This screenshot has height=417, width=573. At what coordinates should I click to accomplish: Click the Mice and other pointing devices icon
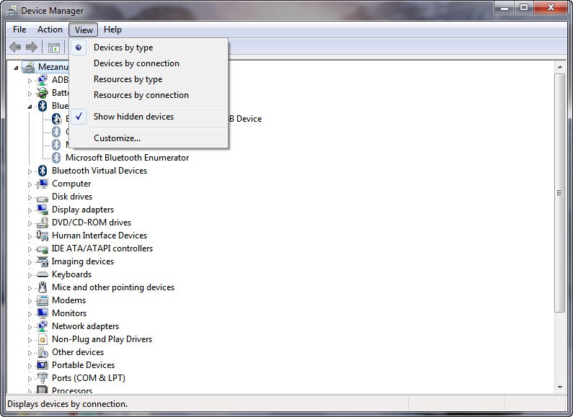[x=43, y=287]
